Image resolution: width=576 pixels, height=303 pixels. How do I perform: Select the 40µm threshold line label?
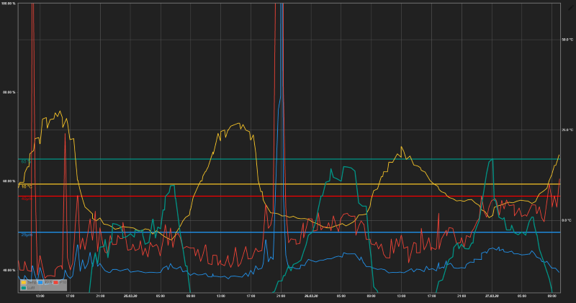click(x=26, y=199)
